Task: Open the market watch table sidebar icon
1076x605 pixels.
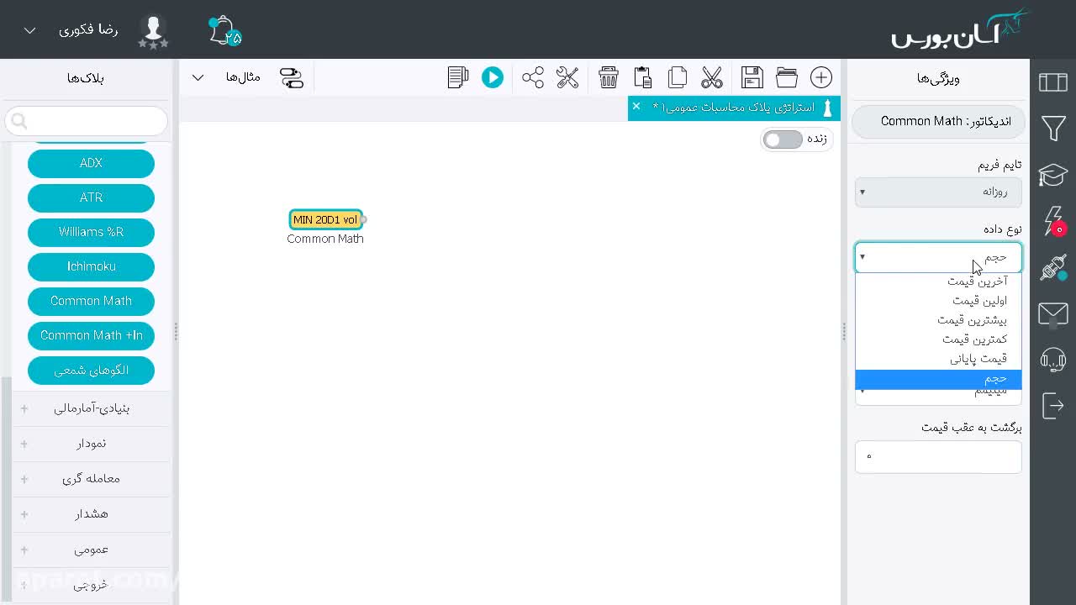Action: coord(1053,82)
